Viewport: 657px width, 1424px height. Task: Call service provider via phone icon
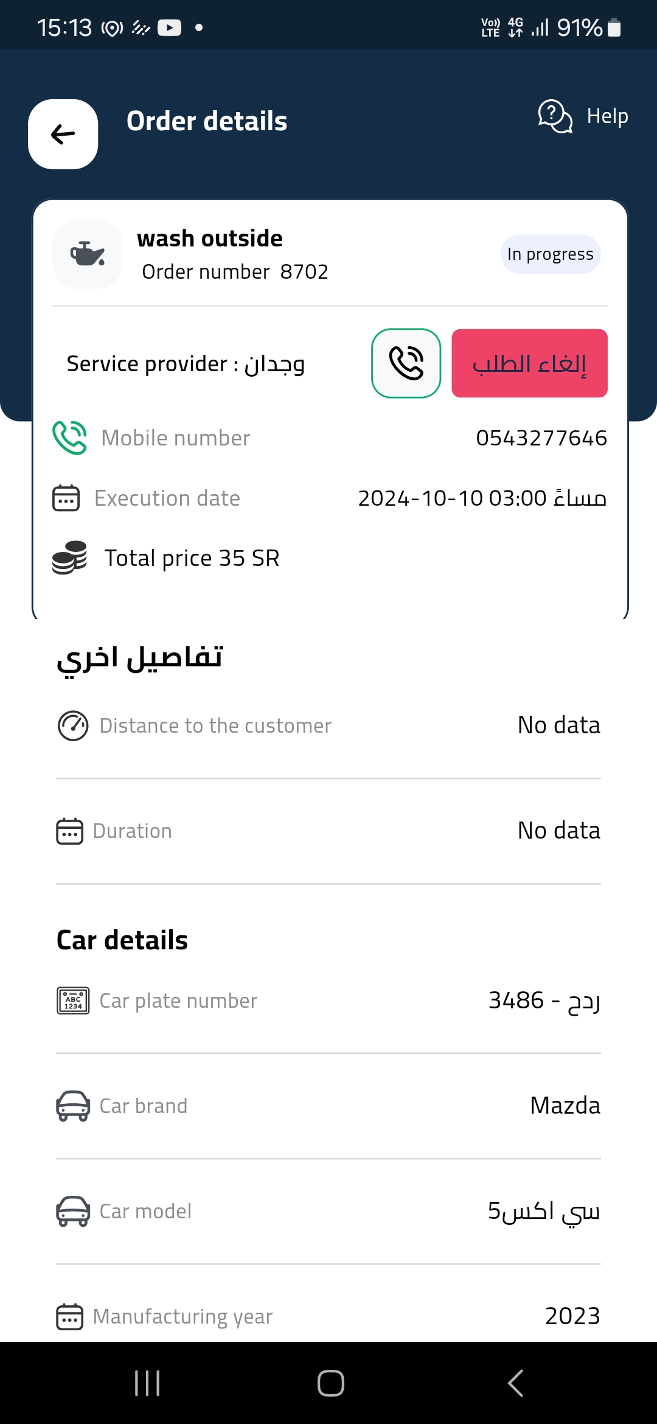[x=406, y=363]
